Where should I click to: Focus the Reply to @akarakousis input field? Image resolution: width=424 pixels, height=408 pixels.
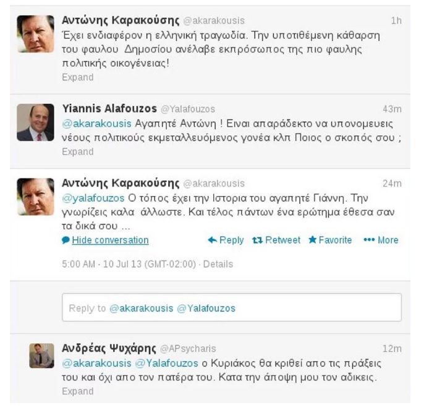click(x=232, y=307)
